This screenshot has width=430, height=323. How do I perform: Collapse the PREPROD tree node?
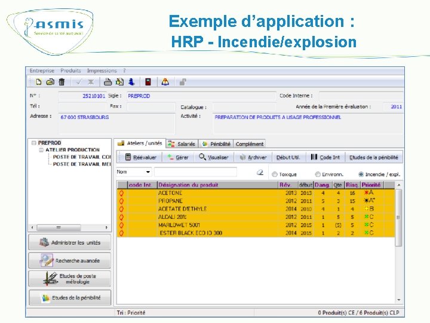[x=33, y=143]
